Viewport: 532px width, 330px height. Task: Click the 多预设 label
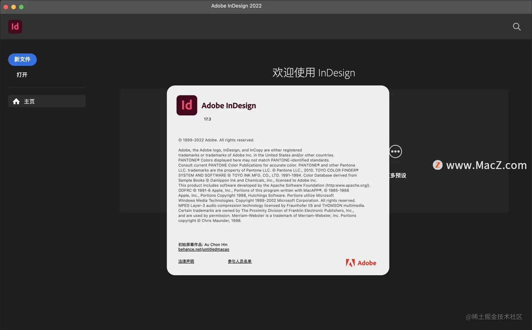point(398,175)
